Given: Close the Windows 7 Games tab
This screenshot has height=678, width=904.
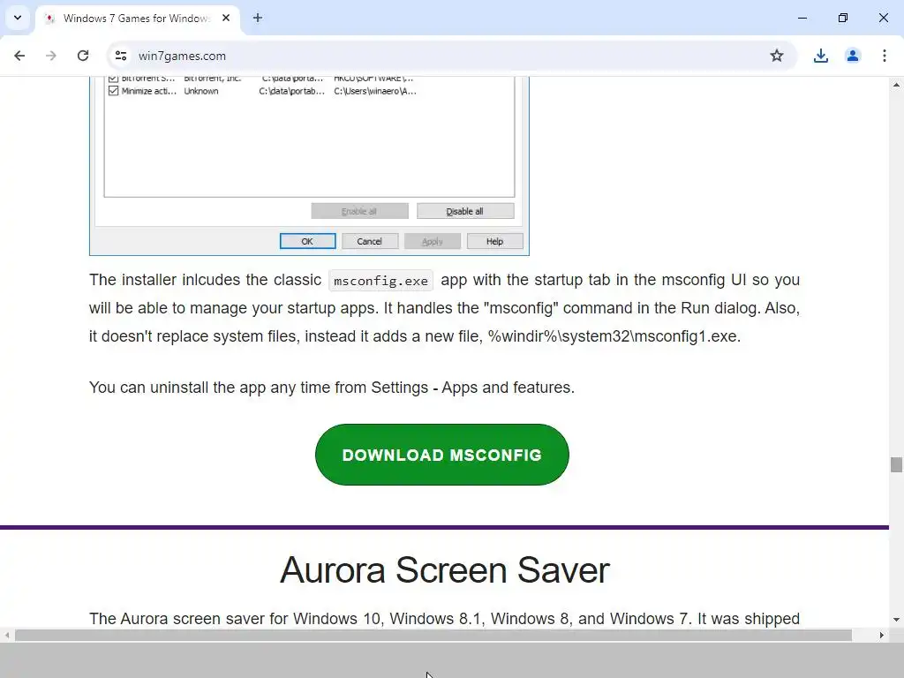Looking at the screenshot, I should [226, 18].
